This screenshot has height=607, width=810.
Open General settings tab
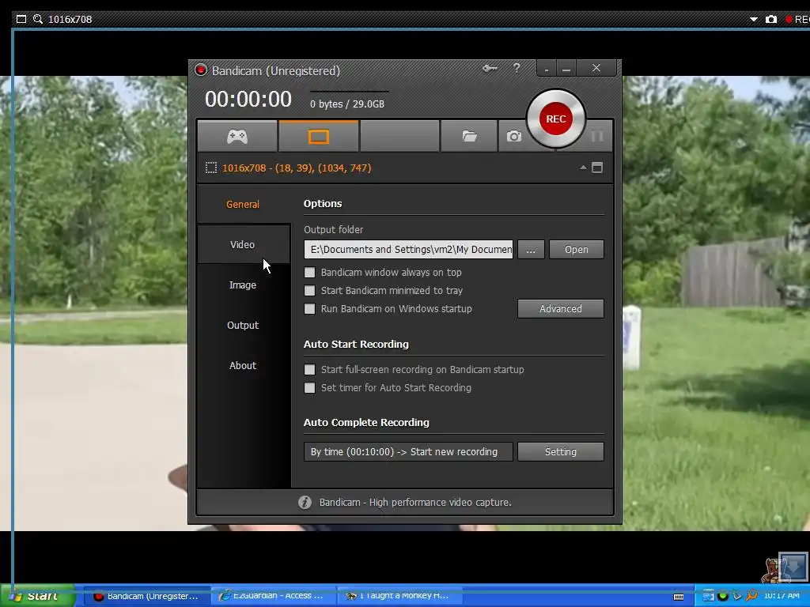tap(243, 205)
